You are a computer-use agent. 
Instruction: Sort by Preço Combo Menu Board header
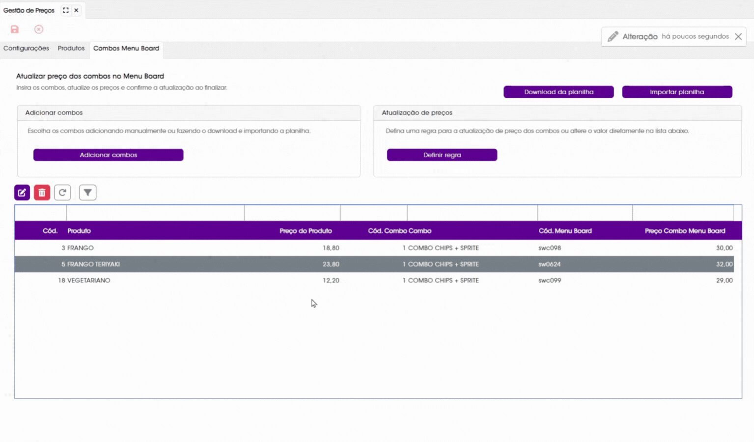point(685,231)
